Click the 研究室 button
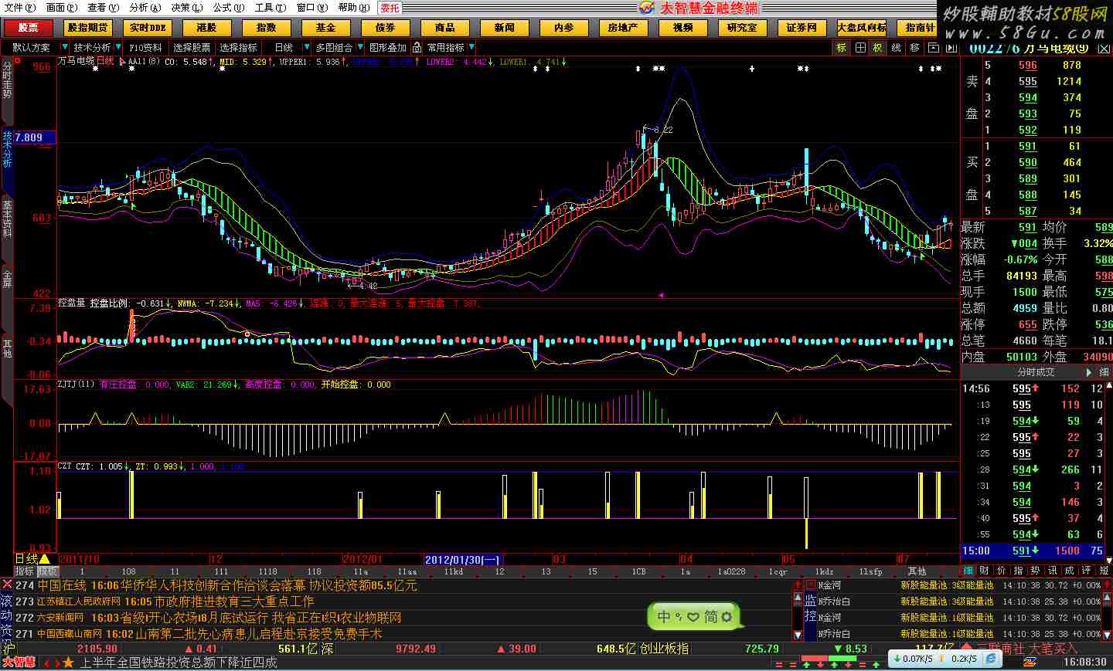Viewport: 1113px width, 671px height. (x=741, y=28)
